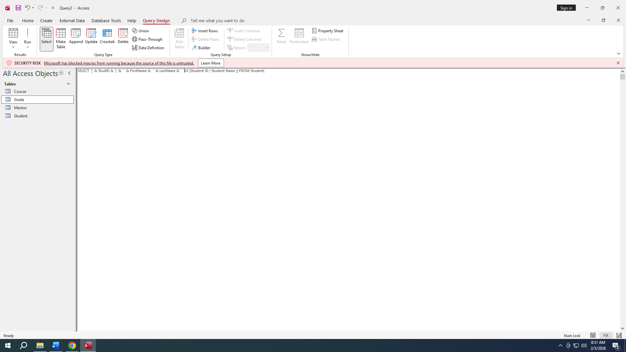Click the Learn More button
The image size is (626, 352).
tap(211, 63)
